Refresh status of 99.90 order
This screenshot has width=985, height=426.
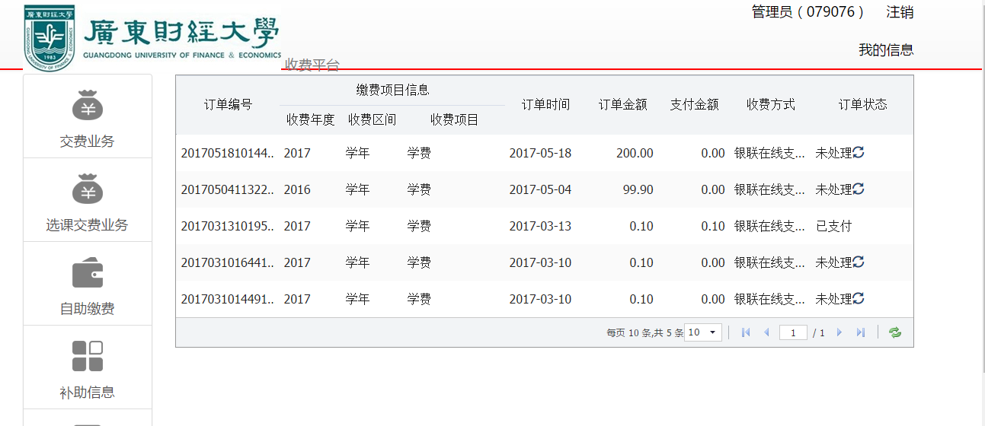(x=859, y=189)
